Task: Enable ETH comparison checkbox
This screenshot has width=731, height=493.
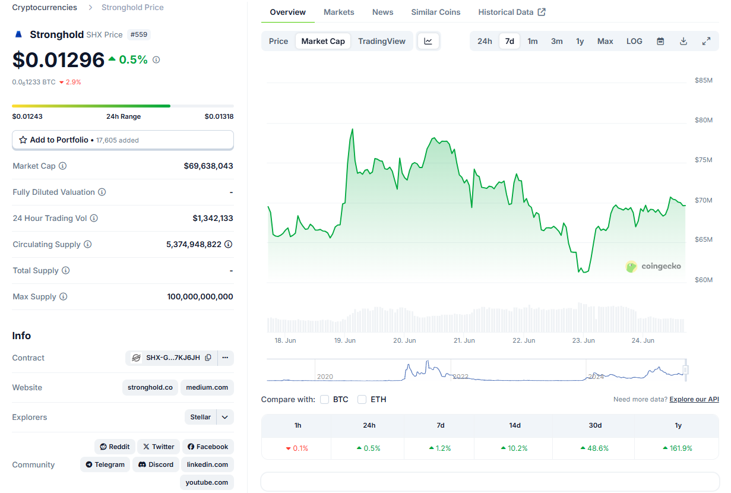Action: 362,399
